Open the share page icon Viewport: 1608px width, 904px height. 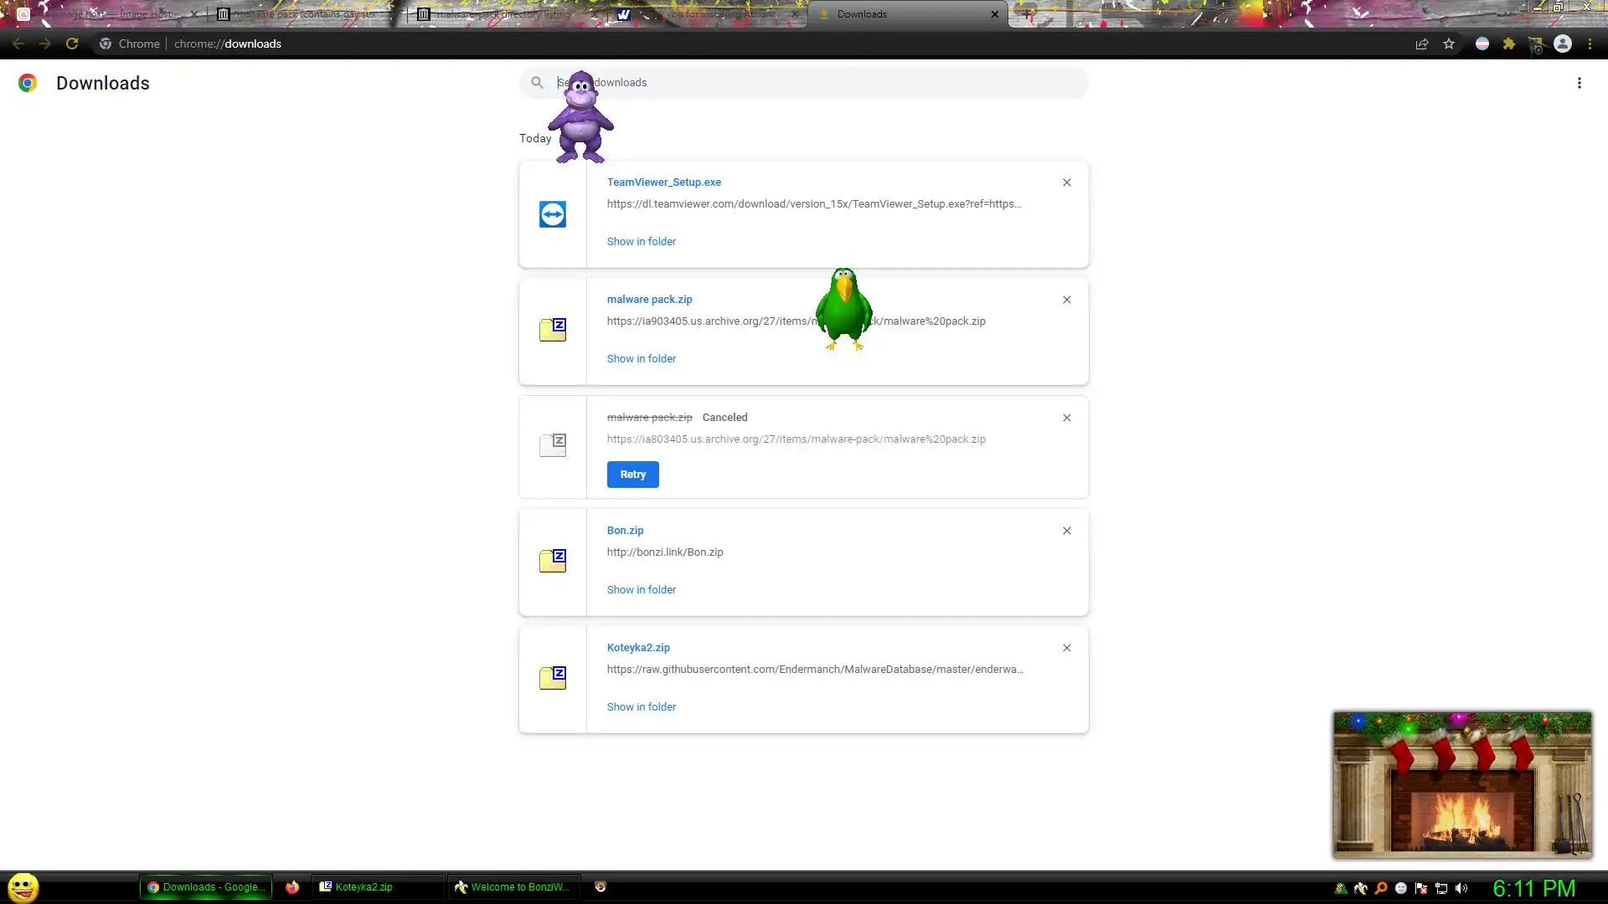click(1421, 44)
